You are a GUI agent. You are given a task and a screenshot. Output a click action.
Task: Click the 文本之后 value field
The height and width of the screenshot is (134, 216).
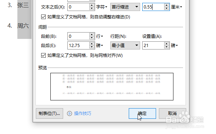78,7
